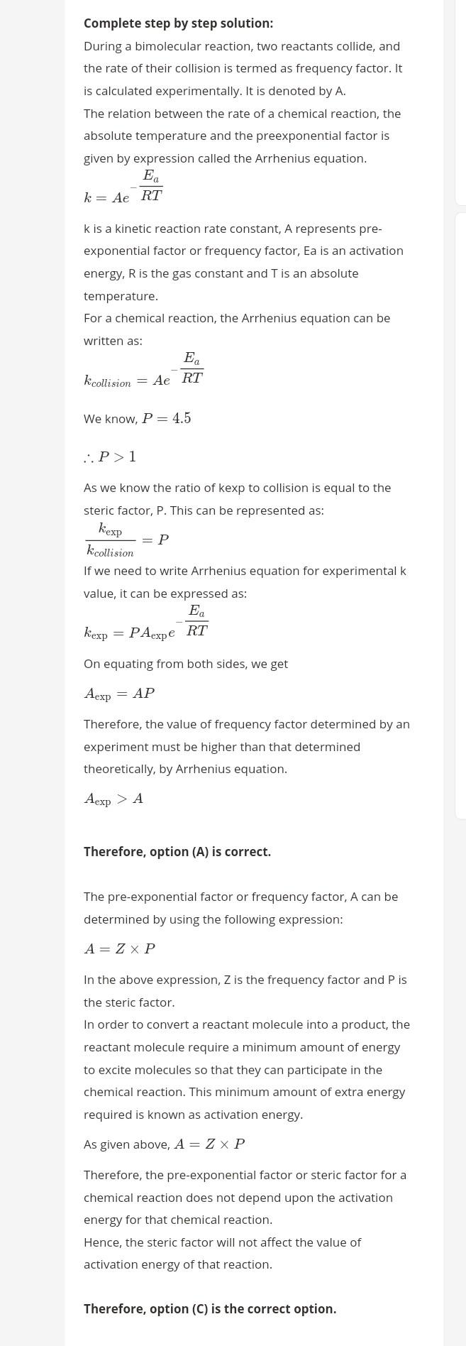Click "Therefore, option (A) is correct" text

[177, 852]
